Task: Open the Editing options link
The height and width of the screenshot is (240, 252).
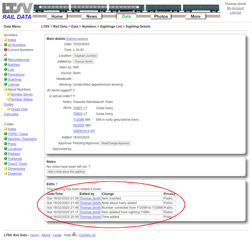Action: click(77, 38)
